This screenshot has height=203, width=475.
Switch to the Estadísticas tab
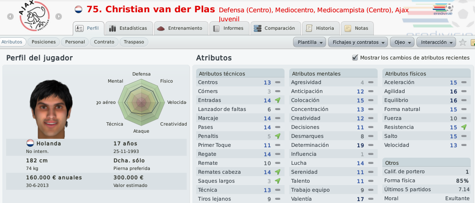(x=129, y=28)
